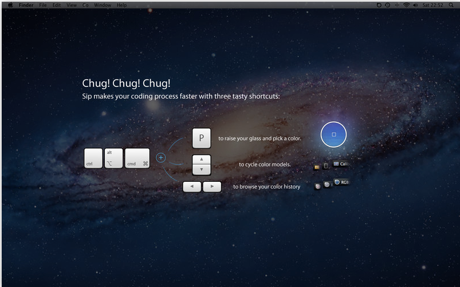Click the Sat 22:52 clock

click(433, 5)
